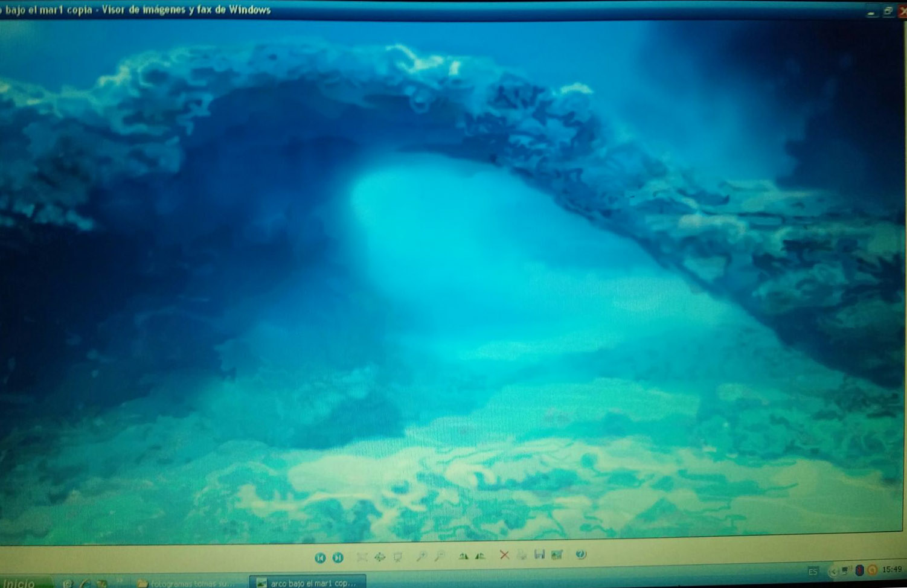Show image at Actual Size
Viewport: 907px width, 588px height.
click(x=380, y=557)
